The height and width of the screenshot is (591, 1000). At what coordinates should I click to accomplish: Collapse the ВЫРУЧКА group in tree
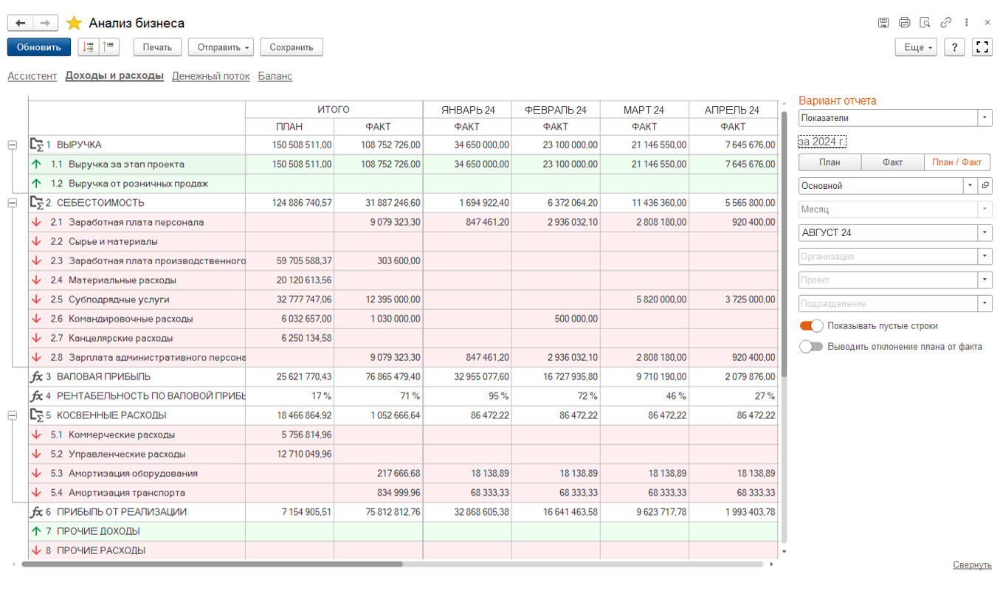point(12,145)
